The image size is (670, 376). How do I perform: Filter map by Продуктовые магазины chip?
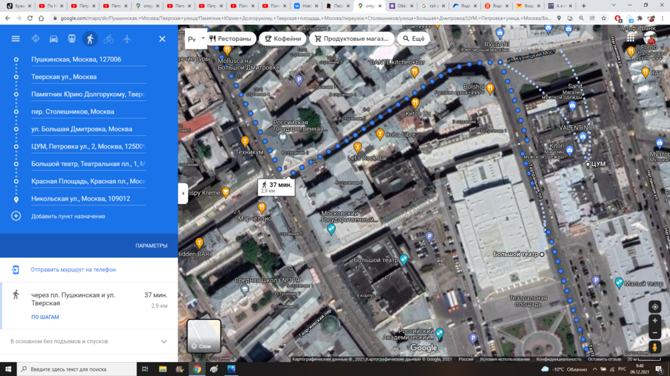coord(351,38)
